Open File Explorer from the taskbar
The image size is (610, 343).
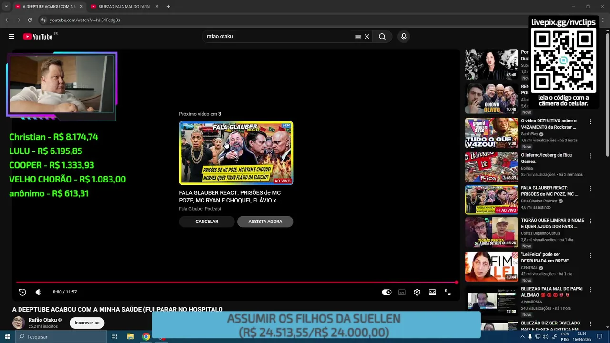coord(130,337)
